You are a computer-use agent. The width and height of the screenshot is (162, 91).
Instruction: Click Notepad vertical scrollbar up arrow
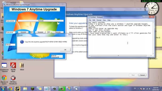(x=153, y=22)
